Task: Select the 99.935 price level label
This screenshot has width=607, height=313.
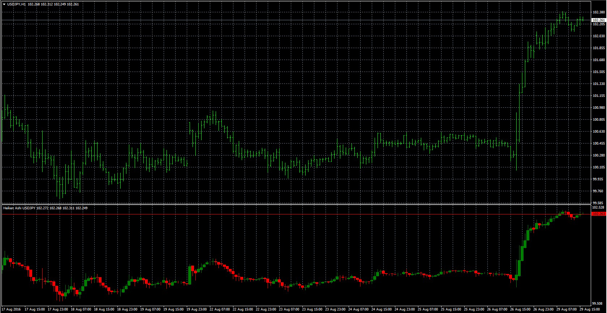Action: click(x=598, y=179)
